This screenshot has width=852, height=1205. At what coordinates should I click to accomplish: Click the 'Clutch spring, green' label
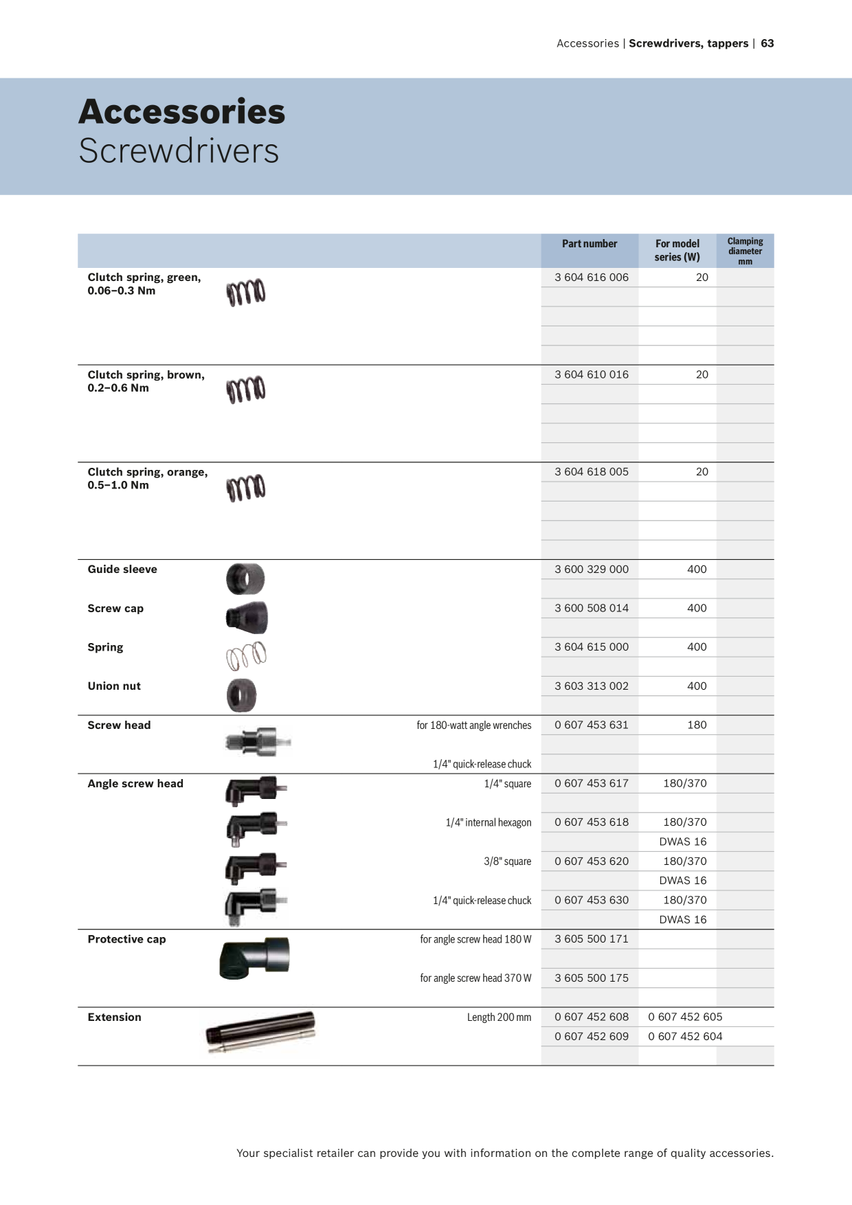(144, 284)
